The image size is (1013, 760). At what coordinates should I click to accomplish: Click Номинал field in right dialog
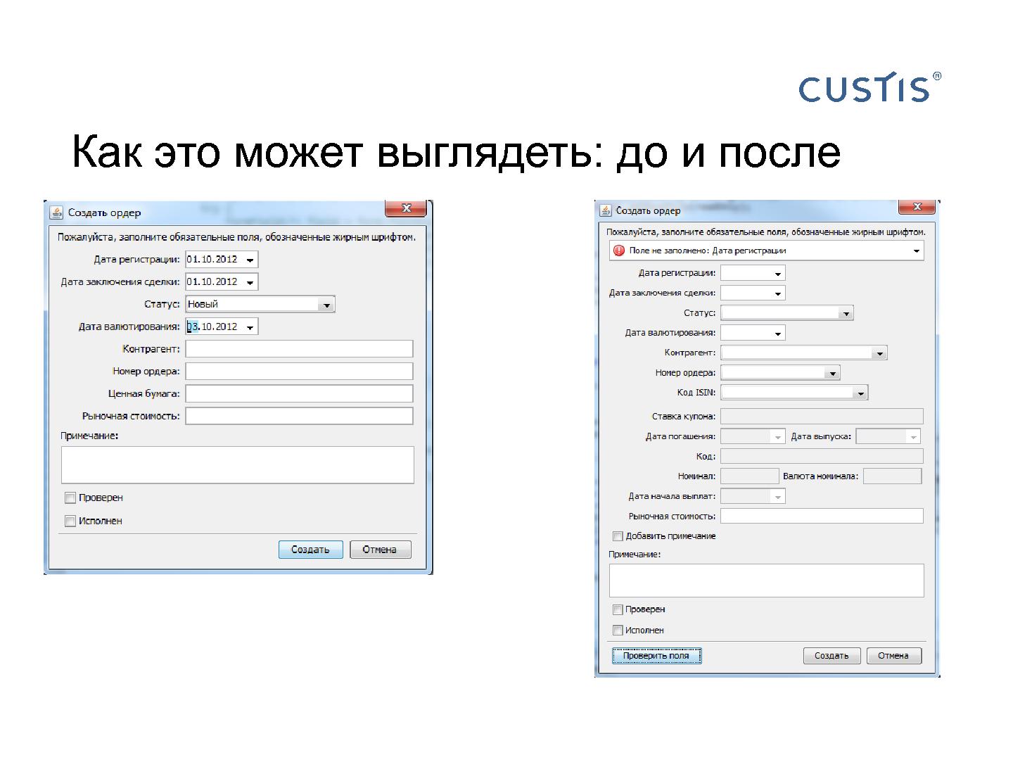[750, 476]
